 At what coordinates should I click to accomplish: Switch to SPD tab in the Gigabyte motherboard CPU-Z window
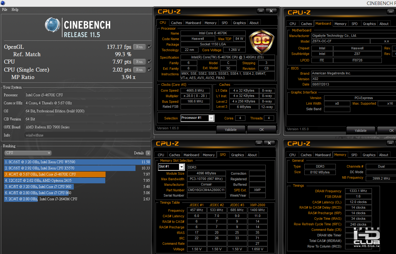click(x=355, y=24)
